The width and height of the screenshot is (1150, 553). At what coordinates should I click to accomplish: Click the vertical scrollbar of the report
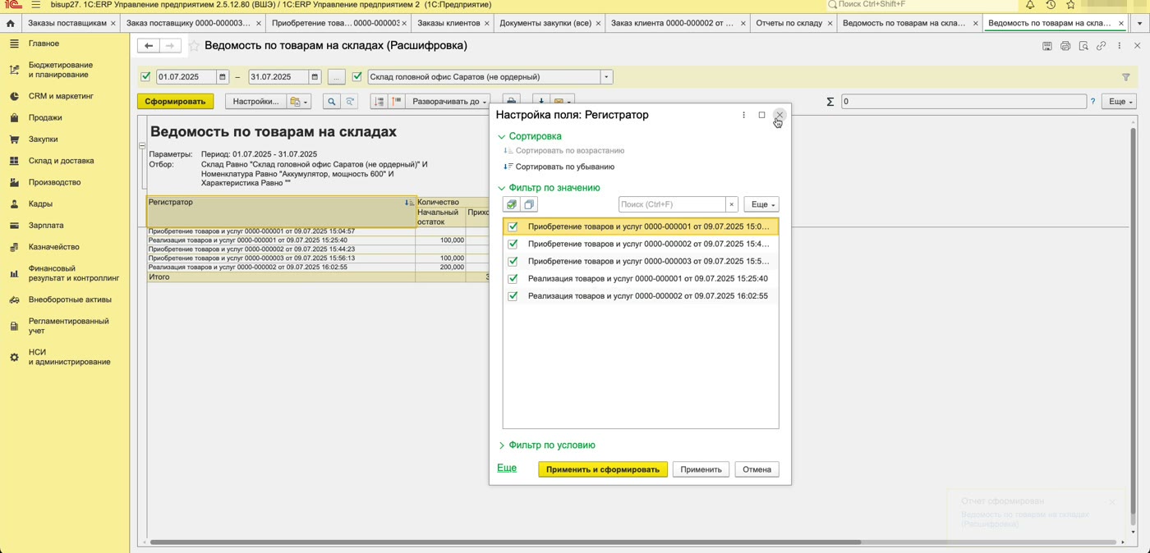click(1134, 328)
